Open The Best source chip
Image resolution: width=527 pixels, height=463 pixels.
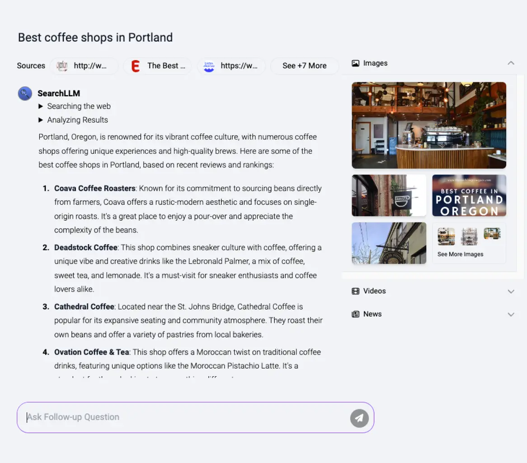click(157, 66)
